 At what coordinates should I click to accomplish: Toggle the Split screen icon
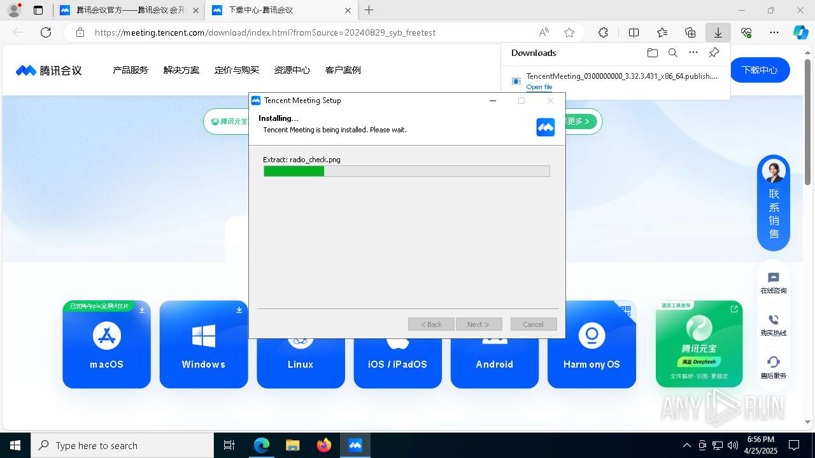click(634, 32)
